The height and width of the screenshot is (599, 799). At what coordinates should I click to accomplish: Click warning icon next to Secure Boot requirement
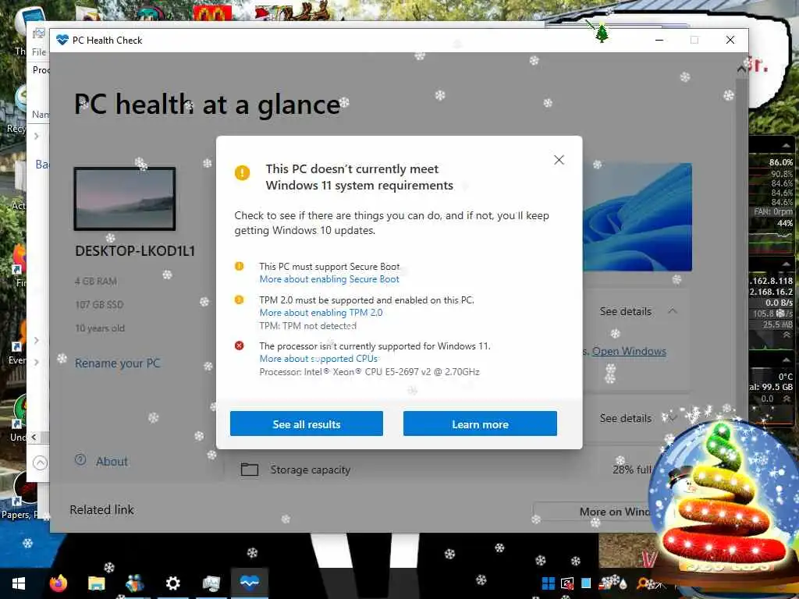[x=239, y=266]
